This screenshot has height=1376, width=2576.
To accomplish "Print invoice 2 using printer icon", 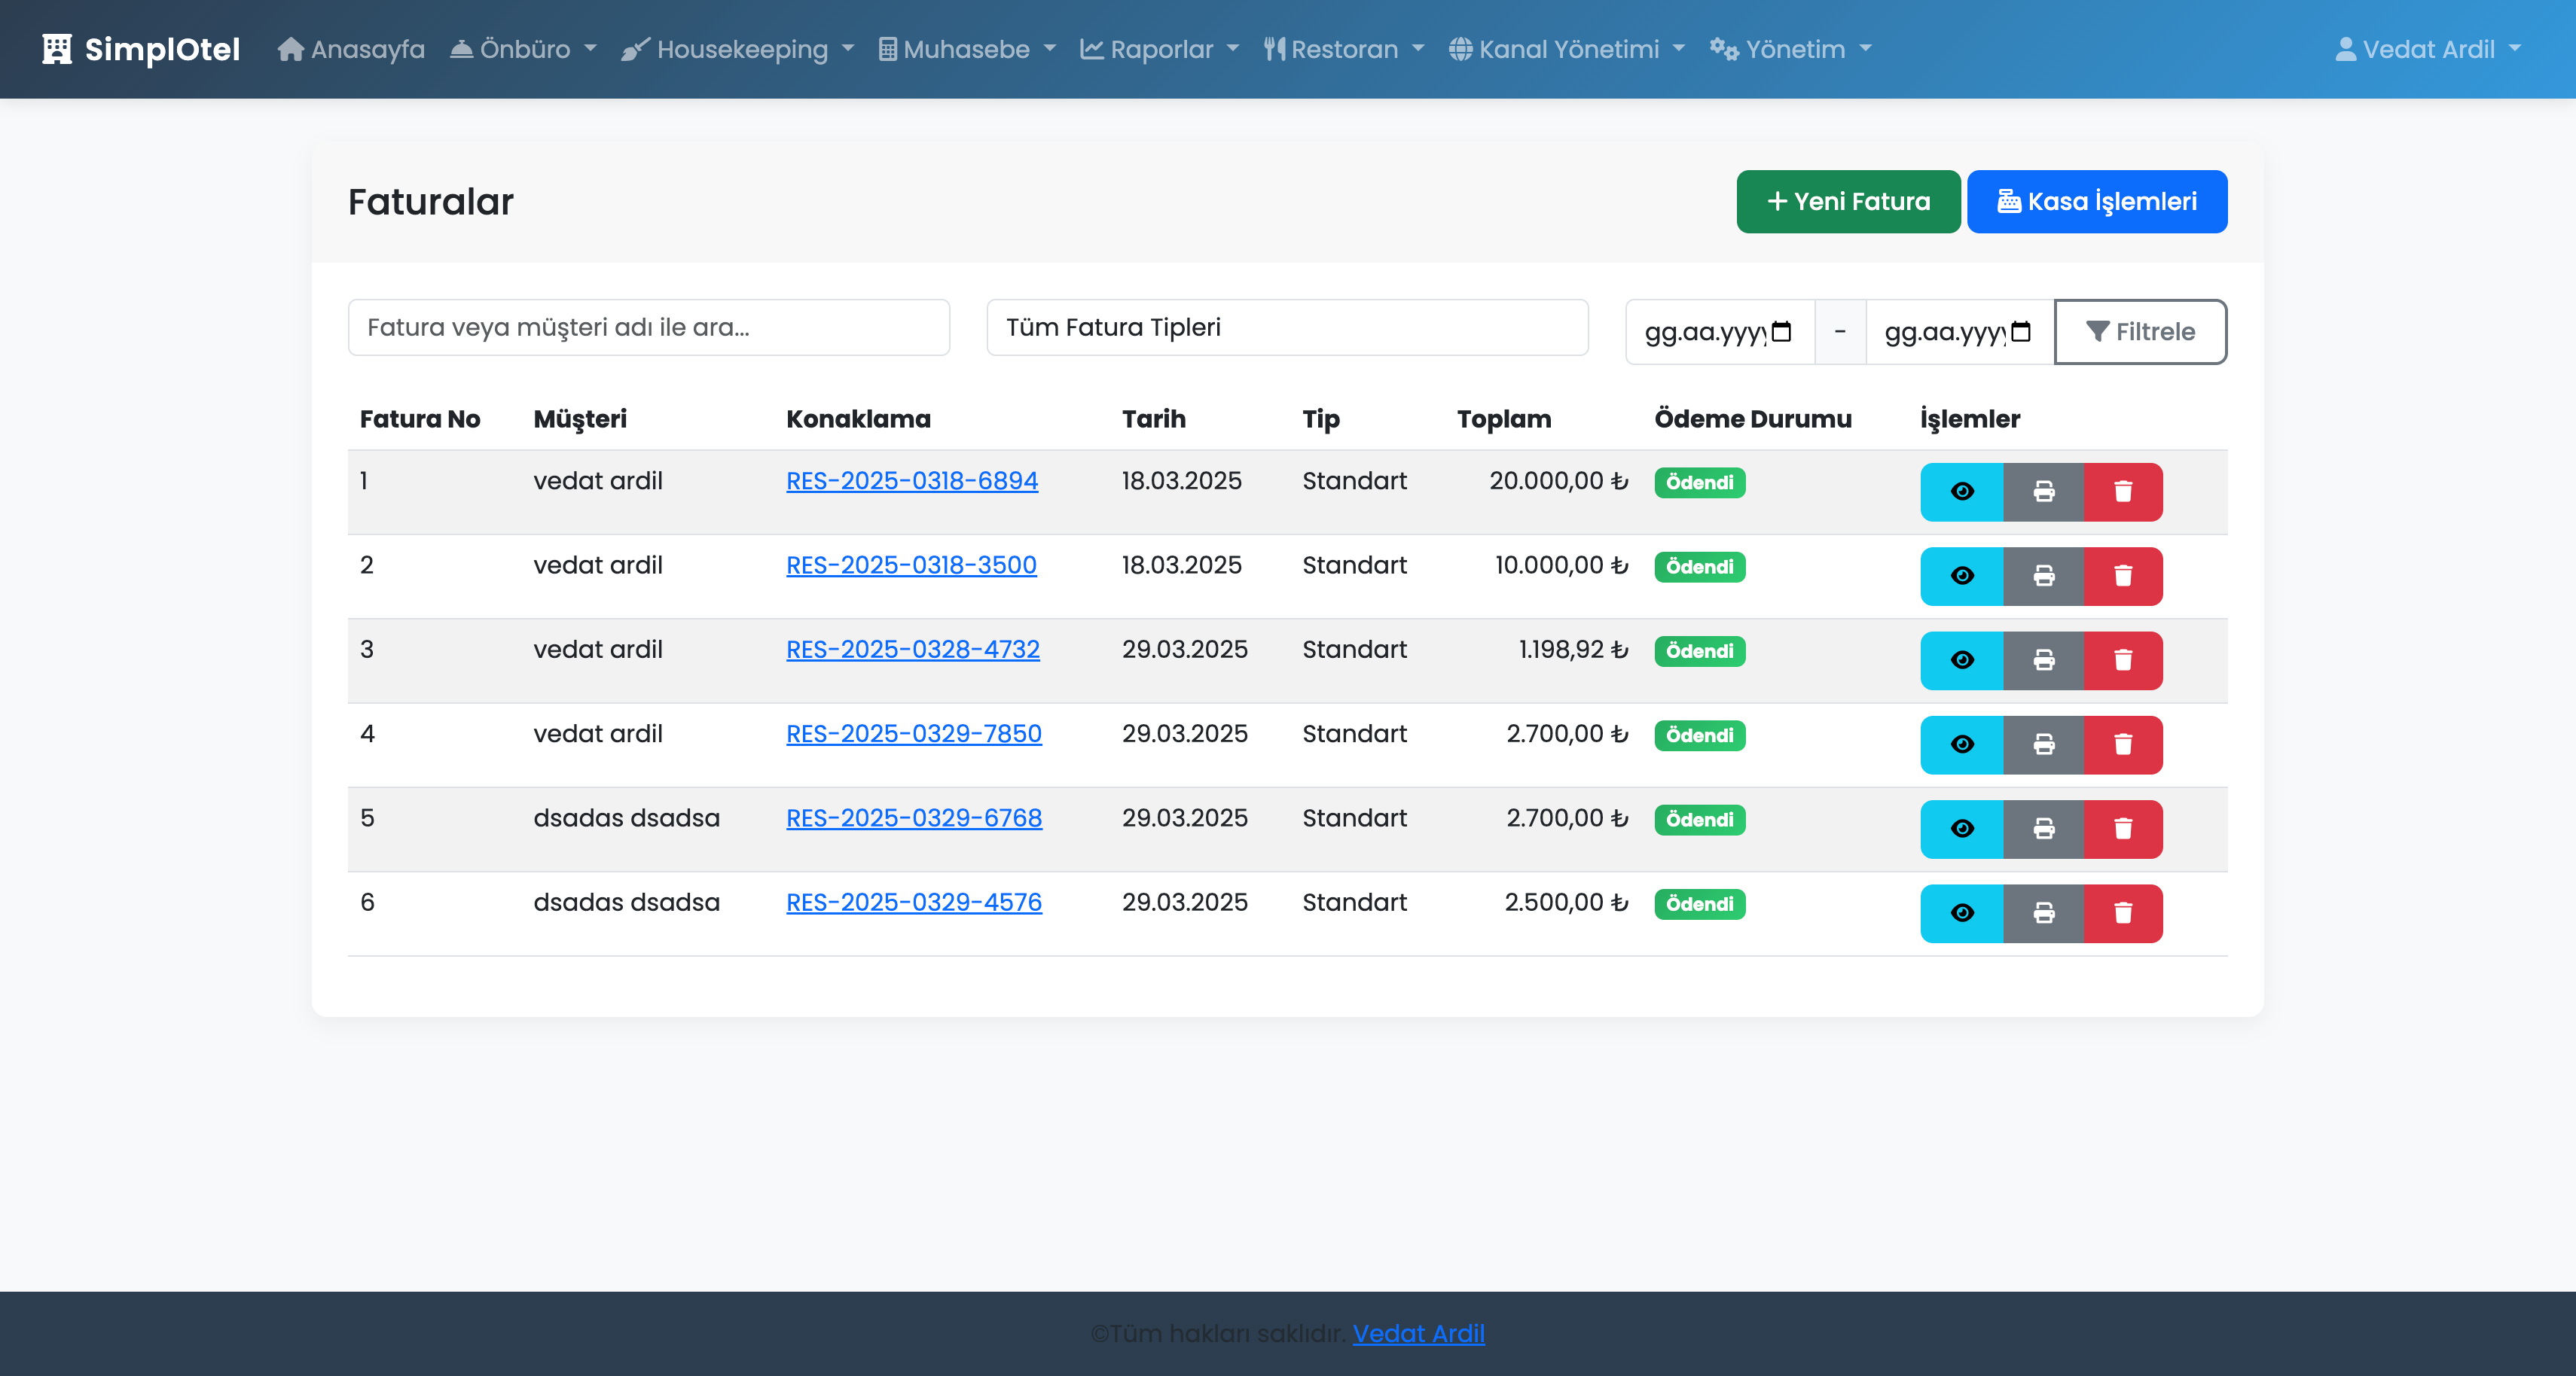I will tap(2043, 576).
